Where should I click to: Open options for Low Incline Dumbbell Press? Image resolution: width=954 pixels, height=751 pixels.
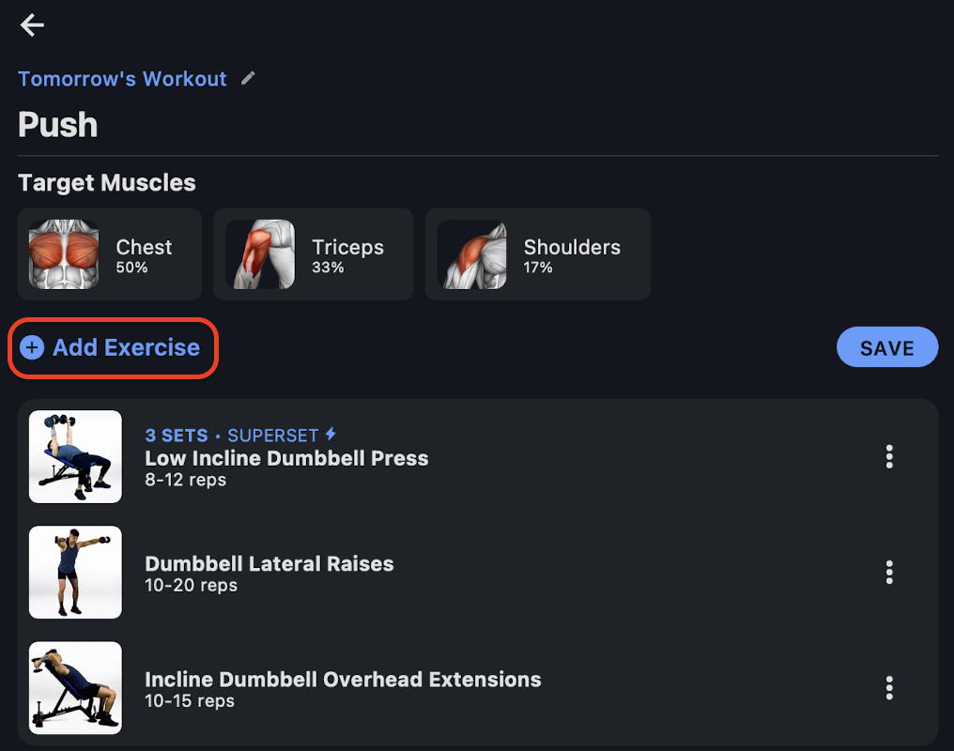(889, 456)
